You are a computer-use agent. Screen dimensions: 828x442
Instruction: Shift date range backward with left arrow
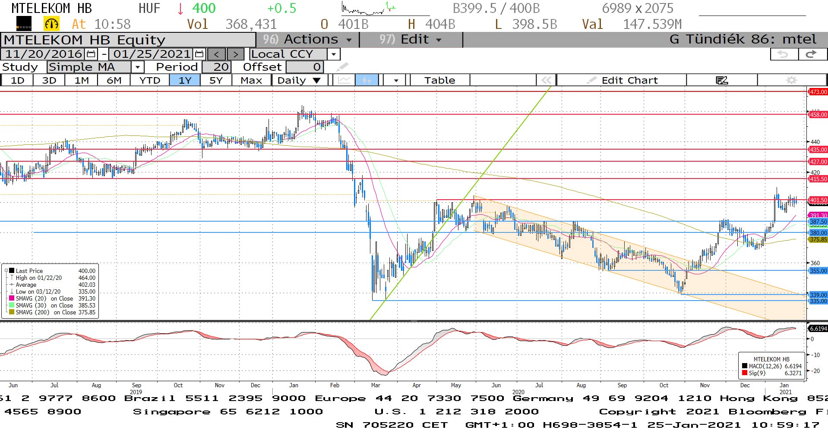point(217,54)
